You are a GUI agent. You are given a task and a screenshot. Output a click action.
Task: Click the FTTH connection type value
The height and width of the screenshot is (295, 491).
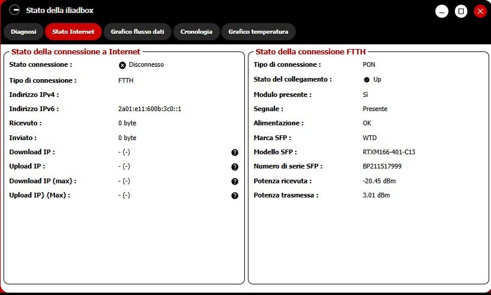(126, 80)
